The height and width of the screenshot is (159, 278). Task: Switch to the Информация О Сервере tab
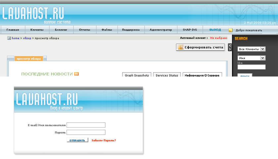pyautogui.click(x=202, y=75)
